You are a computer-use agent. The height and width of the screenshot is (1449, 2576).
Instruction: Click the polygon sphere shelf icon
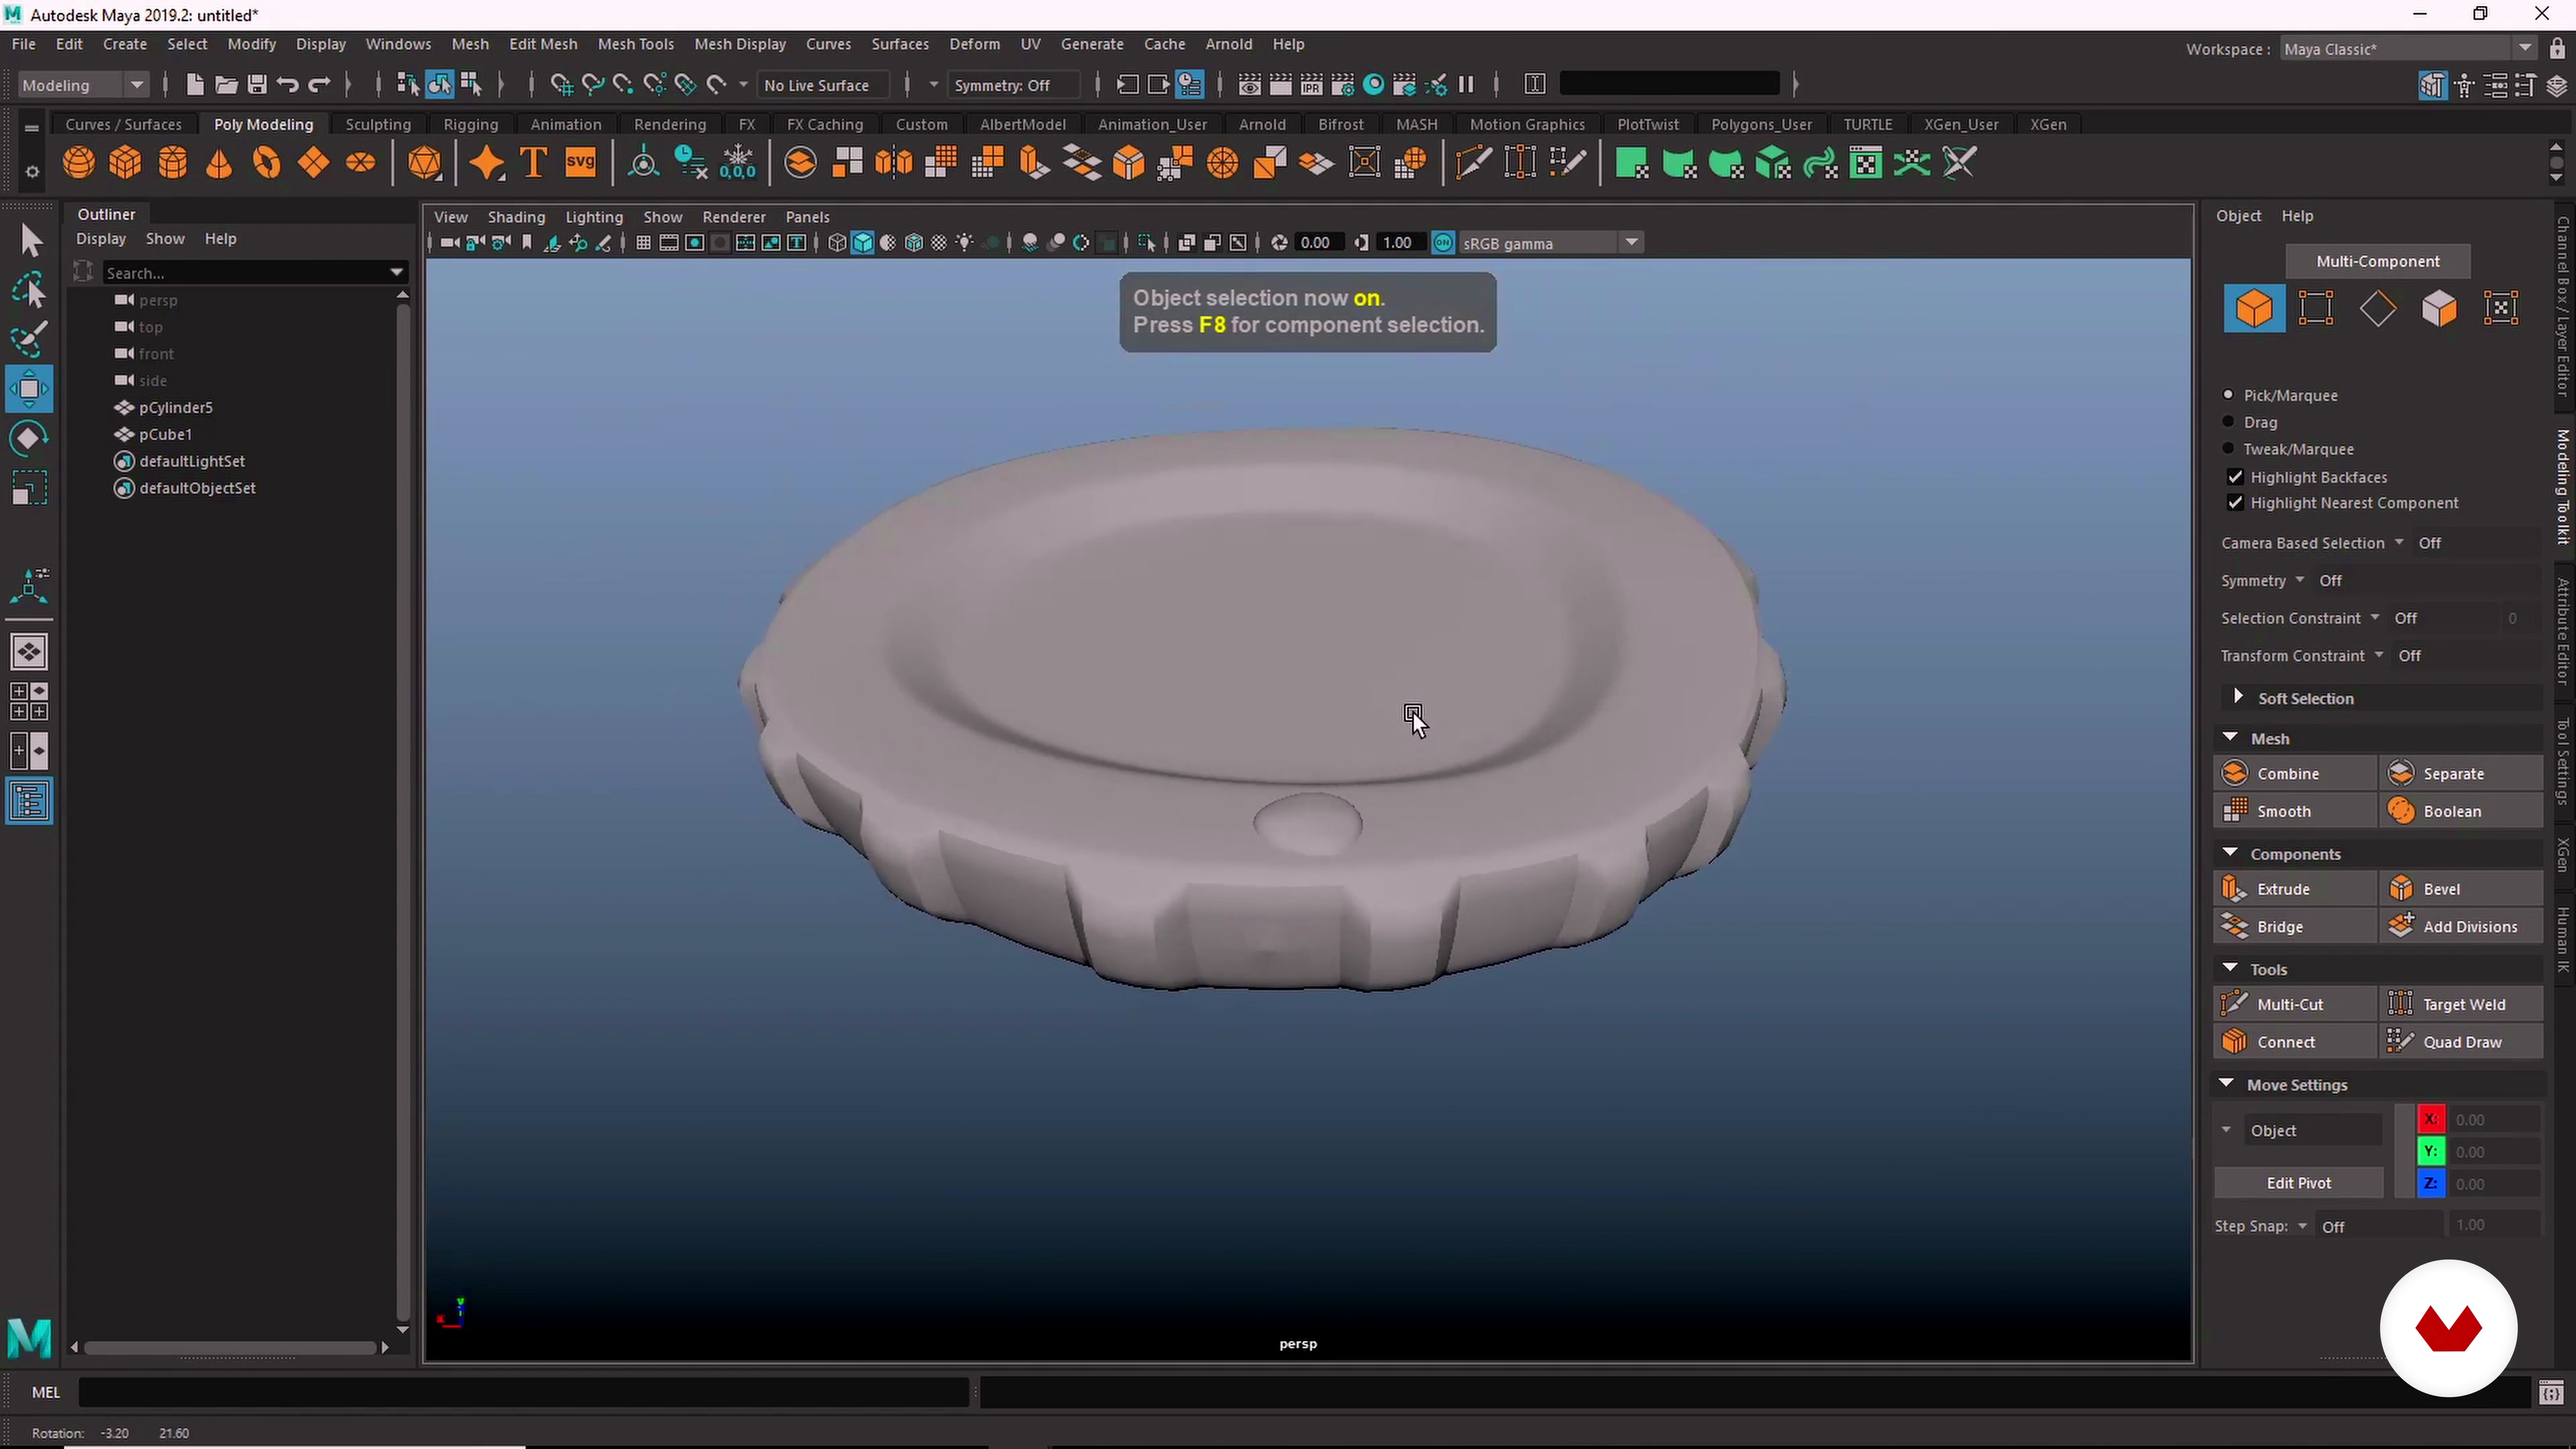click(79, 163)
